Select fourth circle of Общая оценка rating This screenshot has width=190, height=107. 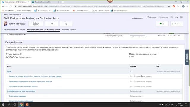(15, 57)
